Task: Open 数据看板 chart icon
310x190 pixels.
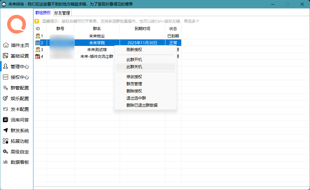Action: pyautogui.click(x=6, y=162)
